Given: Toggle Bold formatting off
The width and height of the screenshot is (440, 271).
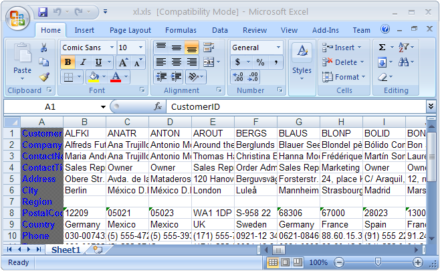Looking at the screenshot, I should [x=68, y=62].
